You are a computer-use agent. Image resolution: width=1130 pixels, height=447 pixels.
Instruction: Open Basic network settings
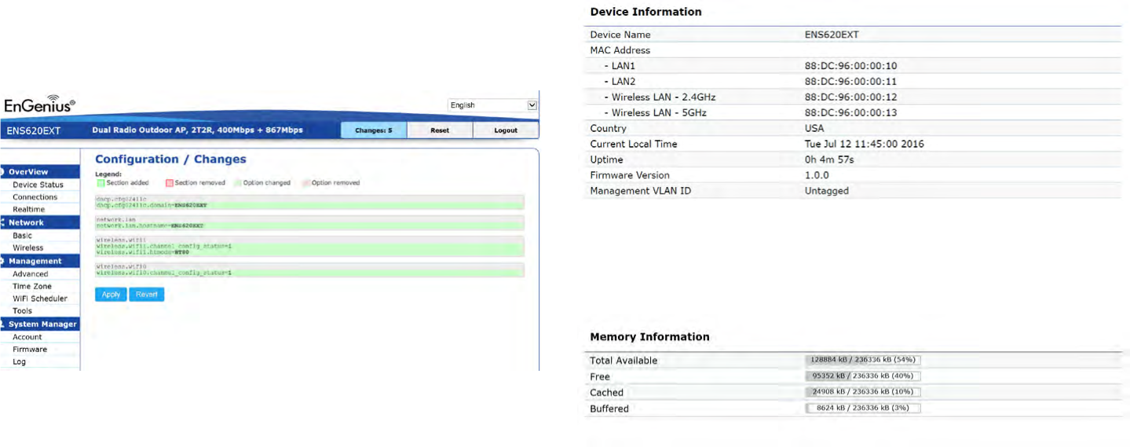22,236
